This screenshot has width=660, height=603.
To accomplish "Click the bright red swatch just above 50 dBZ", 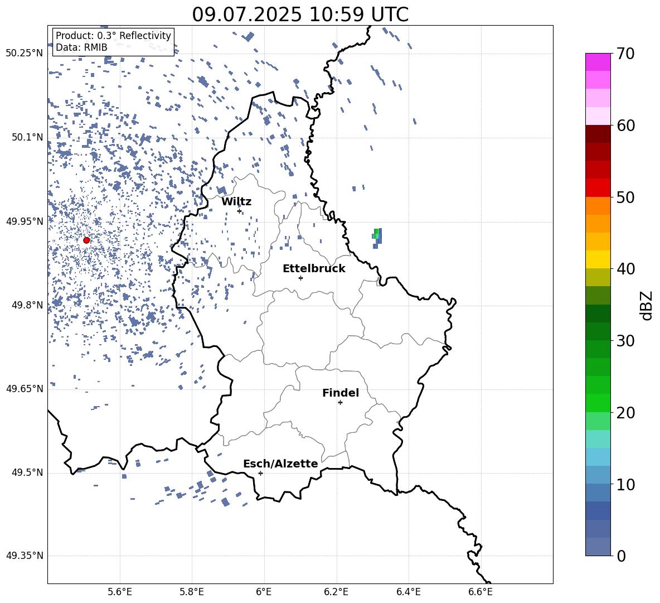I will coord(598,188).
